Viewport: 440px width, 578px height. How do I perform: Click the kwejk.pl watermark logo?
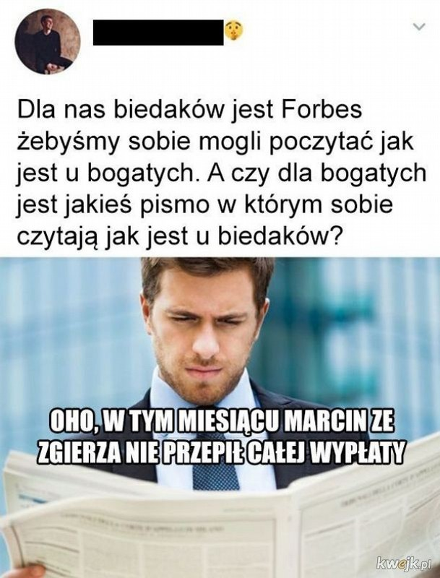click(x=402, y=563)
